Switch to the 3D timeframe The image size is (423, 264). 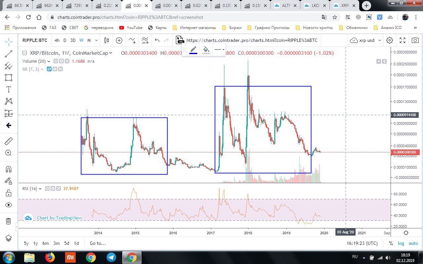(x=73, y=40)
